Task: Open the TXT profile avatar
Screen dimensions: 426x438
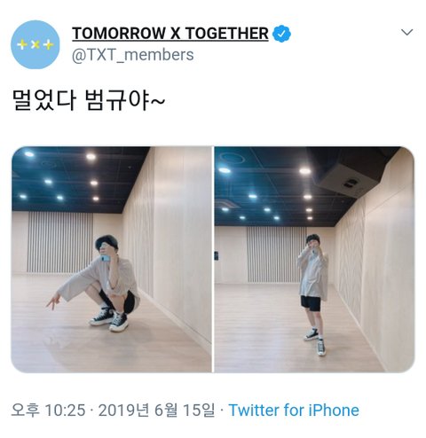Action: point(35,44)
